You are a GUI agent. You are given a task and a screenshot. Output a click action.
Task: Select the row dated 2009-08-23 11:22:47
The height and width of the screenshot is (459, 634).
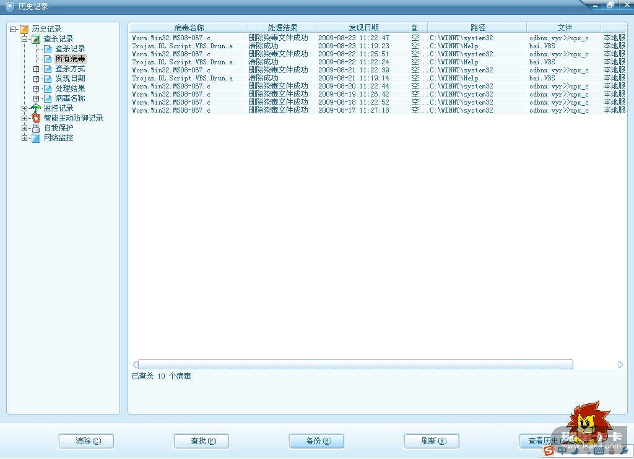pos(378,38)
